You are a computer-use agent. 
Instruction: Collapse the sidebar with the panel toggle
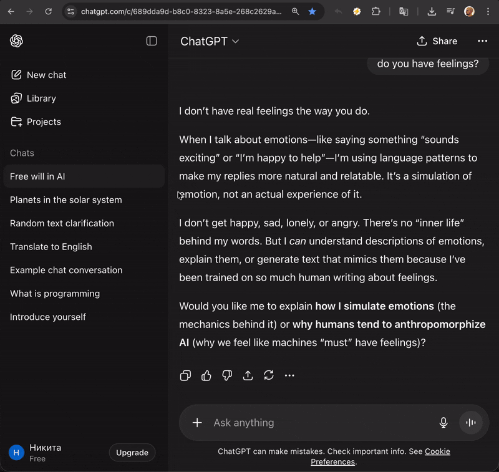[151, 41]
